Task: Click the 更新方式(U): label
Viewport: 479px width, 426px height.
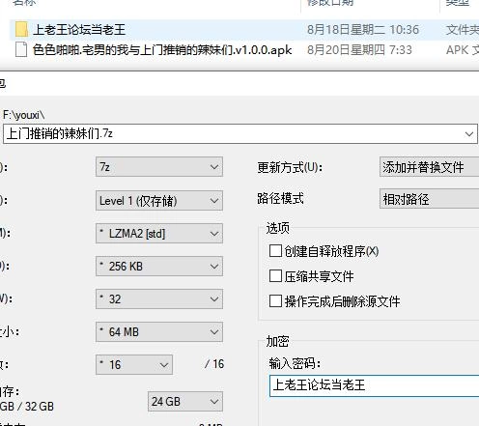Action: point(290,167)
